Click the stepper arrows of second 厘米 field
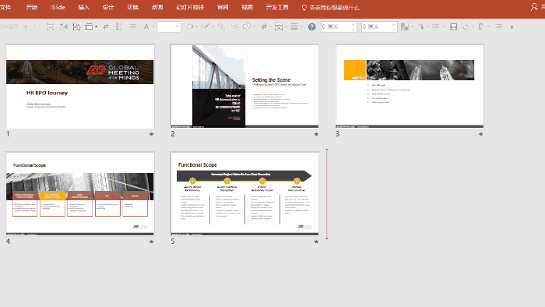Viewport: 545px width, 307px height. tap(394, 26)
